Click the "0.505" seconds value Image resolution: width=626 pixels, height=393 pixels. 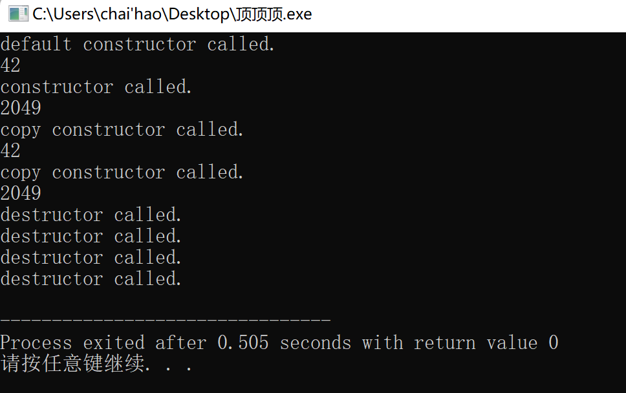[x=243, y=343]
